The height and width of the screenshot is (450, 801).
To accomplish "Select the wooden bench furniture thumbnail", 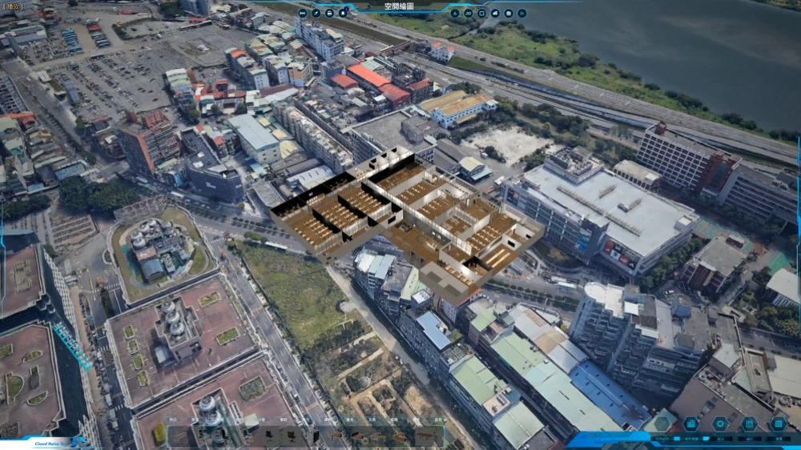I will point(180,436).
